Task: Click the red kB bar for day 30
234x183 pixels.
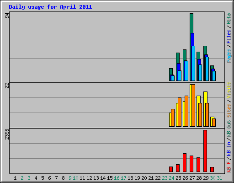Action: 212,170
